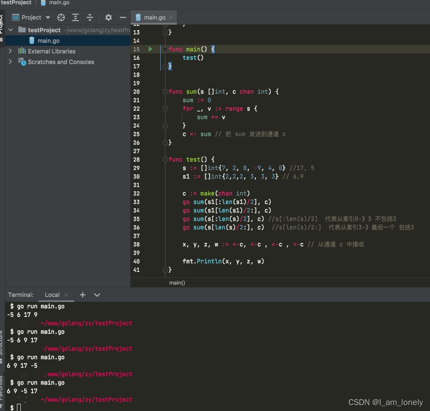
Task: Select the Opened File with crosshair icon
Action: (61, 17)
